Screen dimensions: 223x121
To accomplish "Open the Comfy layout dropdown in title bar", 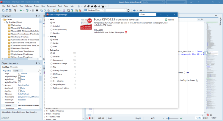I will pos(163,2).
